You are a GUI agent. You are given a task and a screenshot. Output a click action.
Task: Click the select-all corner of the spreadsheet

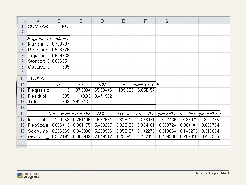click(23, 21)
